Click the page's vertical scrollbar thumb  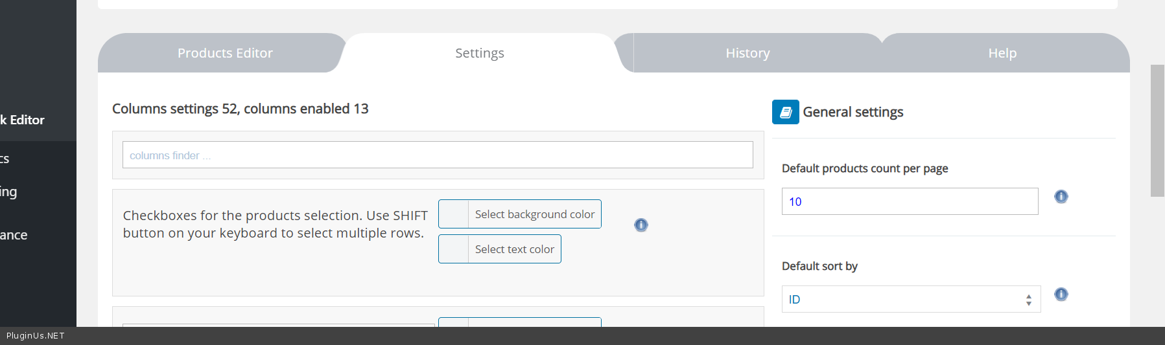(x=1157, y=129)
